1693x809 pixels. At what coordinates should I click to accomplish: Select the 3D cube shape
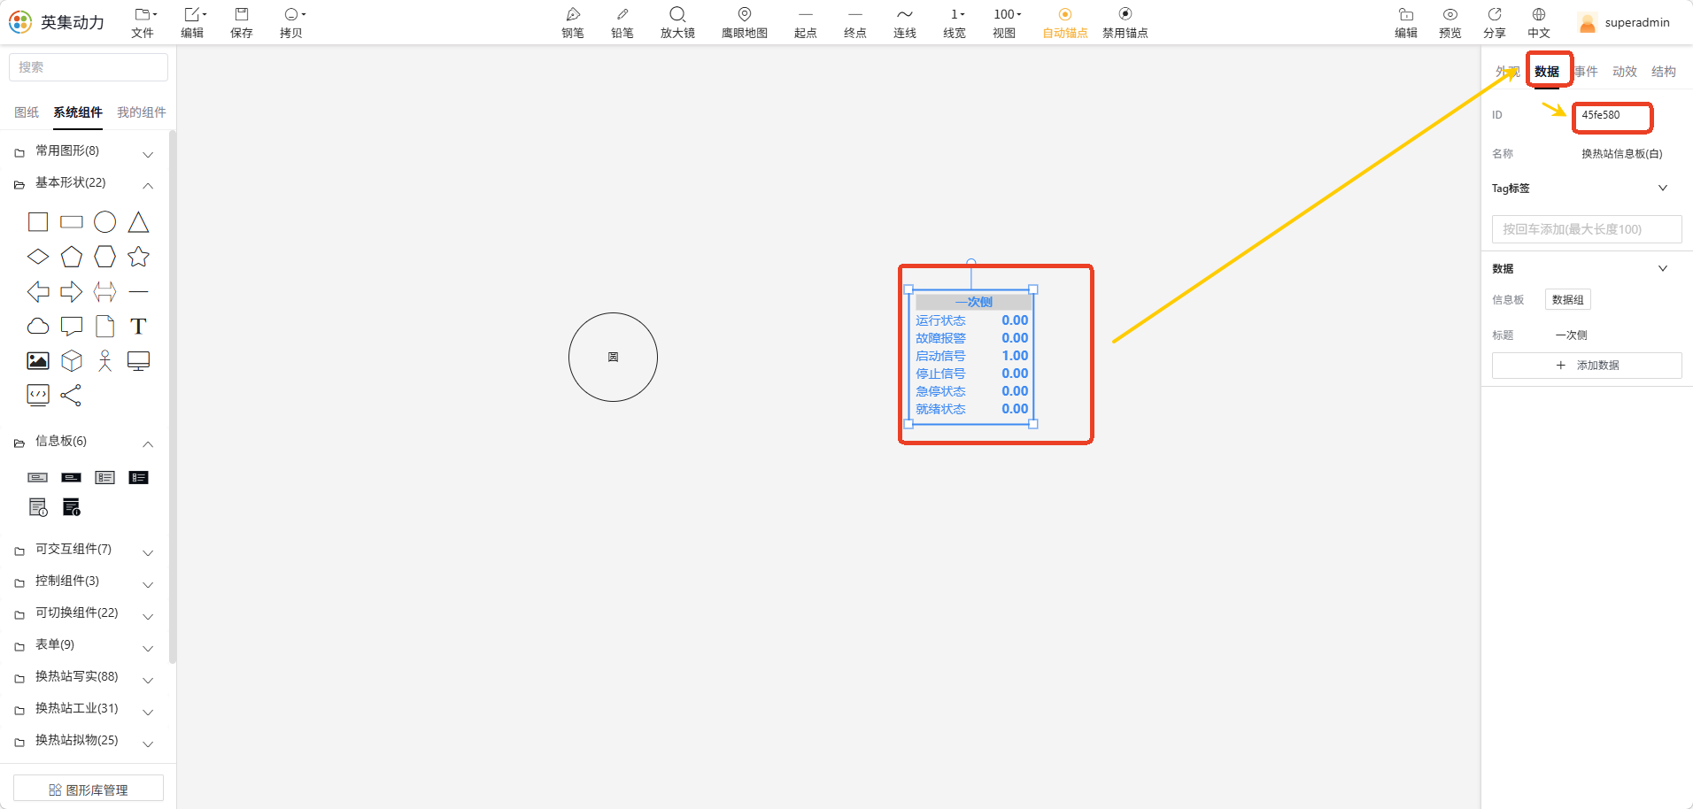click(x=72, y=361)
